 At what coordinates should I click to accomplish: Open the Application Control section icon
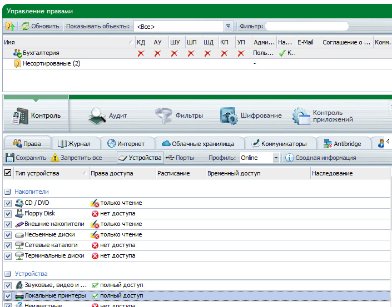[301, 115]
